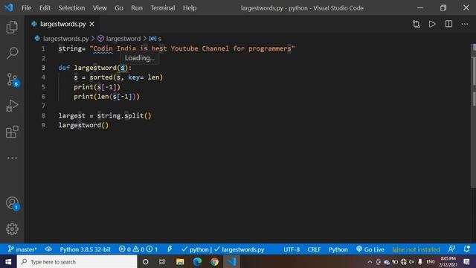The width and height of the screenshot is (476, 268).
Task: Open Cortana circle icon on taskbar
Action: 146,261
